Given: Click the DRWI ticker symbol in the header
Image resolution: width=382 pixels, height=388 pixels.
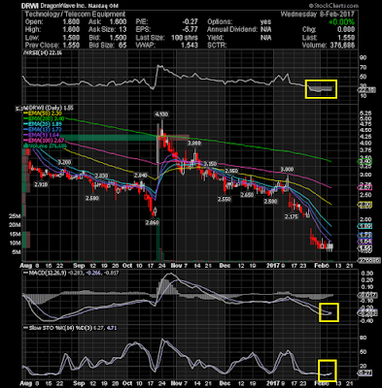Looking at the screenshot, I should pos(31,6).
